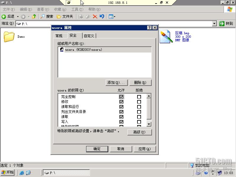Select the 压缩.bmp image file icon
The image size is (236, 177).
166,37
